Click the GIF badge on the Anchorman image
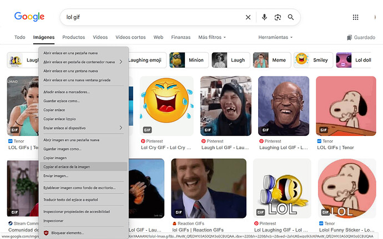 point(179,212)
